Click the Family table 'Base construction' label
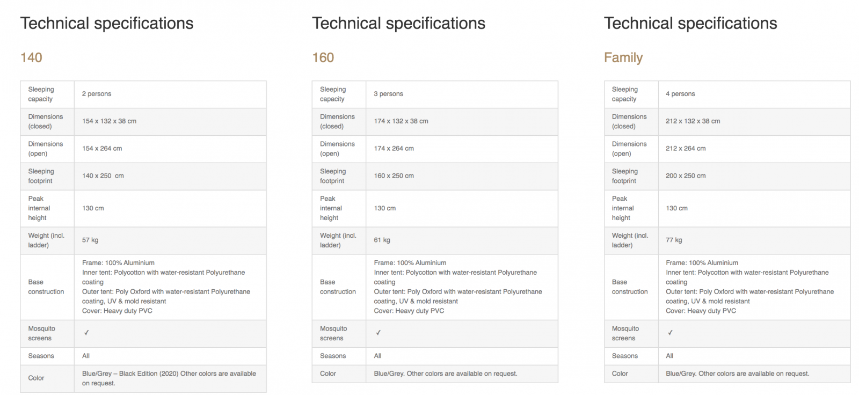The height and width of the screenshot is (395, 859). [x=630, y=287]
